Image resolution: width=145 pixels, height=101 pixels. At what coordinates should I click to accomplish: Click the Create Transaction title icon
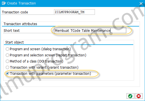tap(4, 3)
